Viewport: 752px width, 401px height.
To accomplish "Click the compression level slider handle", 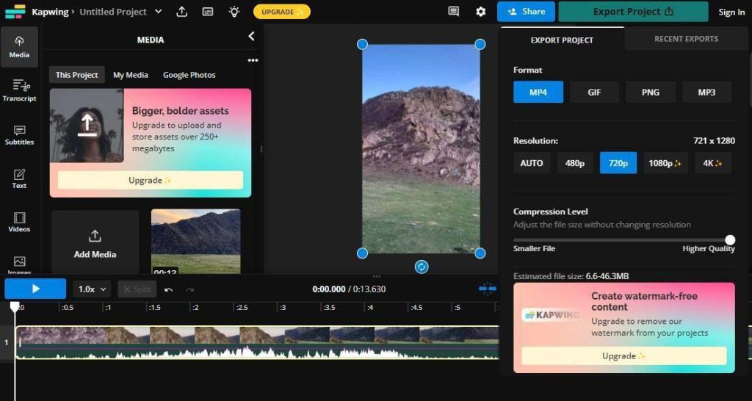I will pos(730,240).
